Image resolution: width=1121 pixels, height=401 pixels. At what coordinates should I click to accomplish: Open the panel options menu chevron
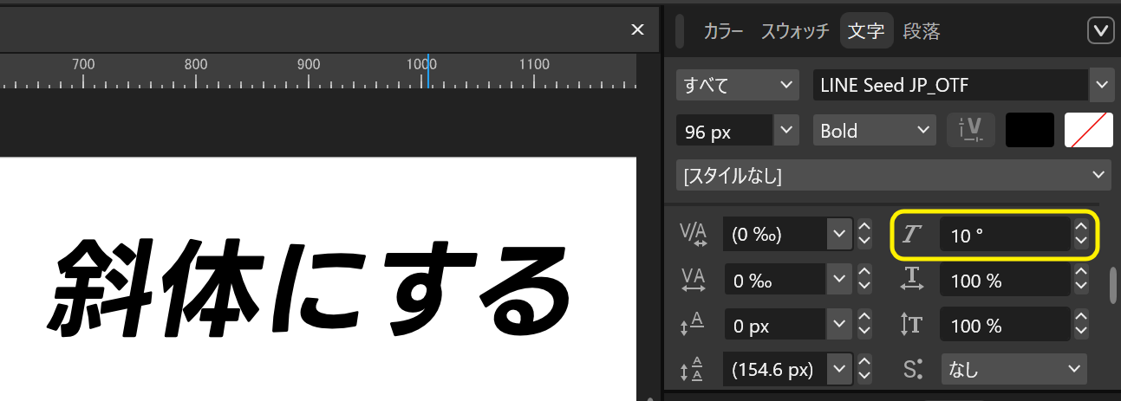1100,31
